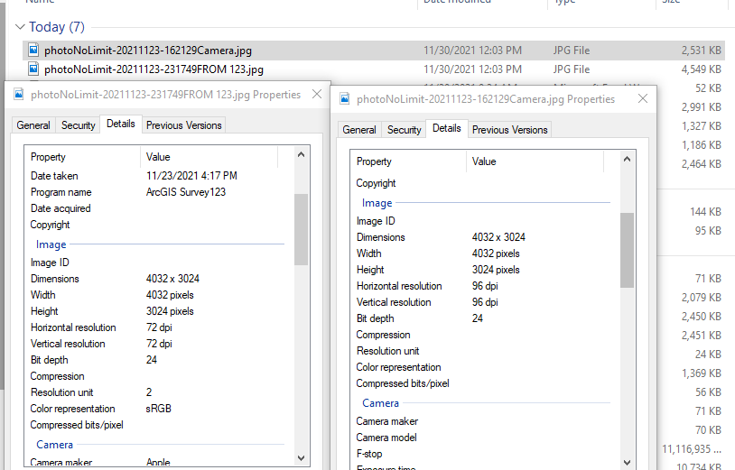The image size is (735, 470).
Task: Click the 11,116,935 size cell in file list
Action: 692,449
